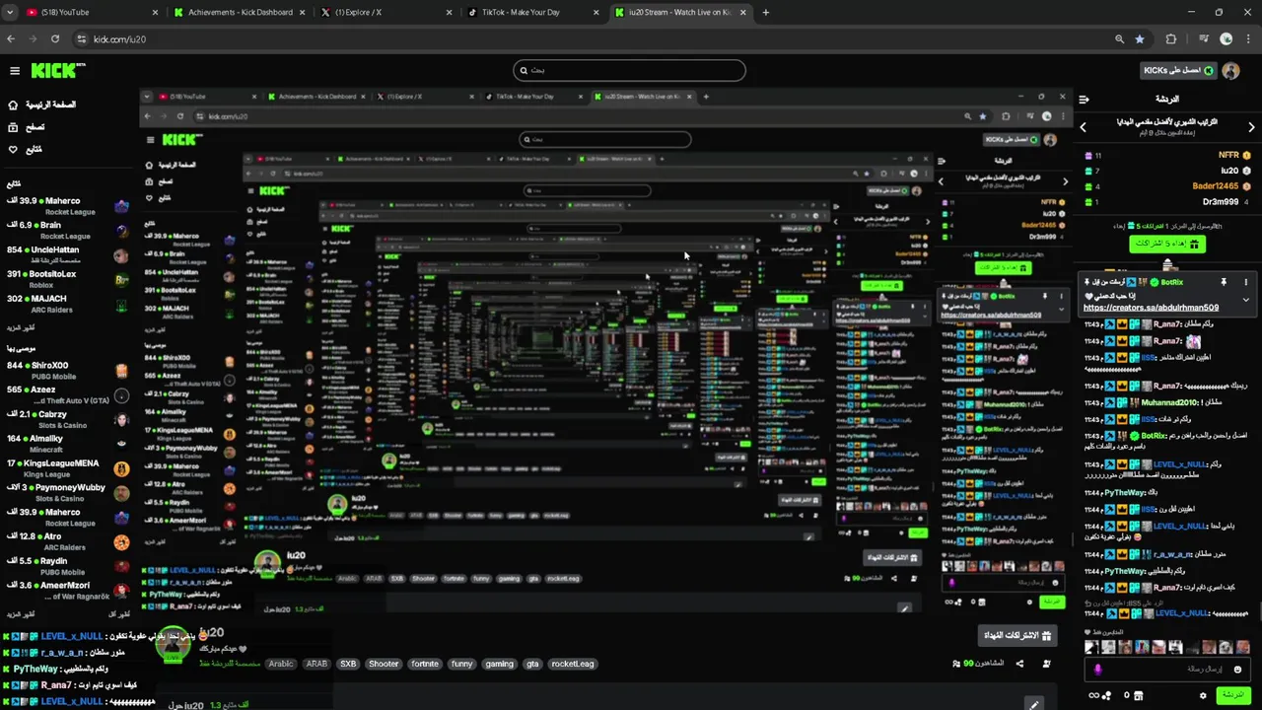1262x710 pixels.
Task: Reload the page in browser
Action: pyautogui.click(x=54, y=38)
